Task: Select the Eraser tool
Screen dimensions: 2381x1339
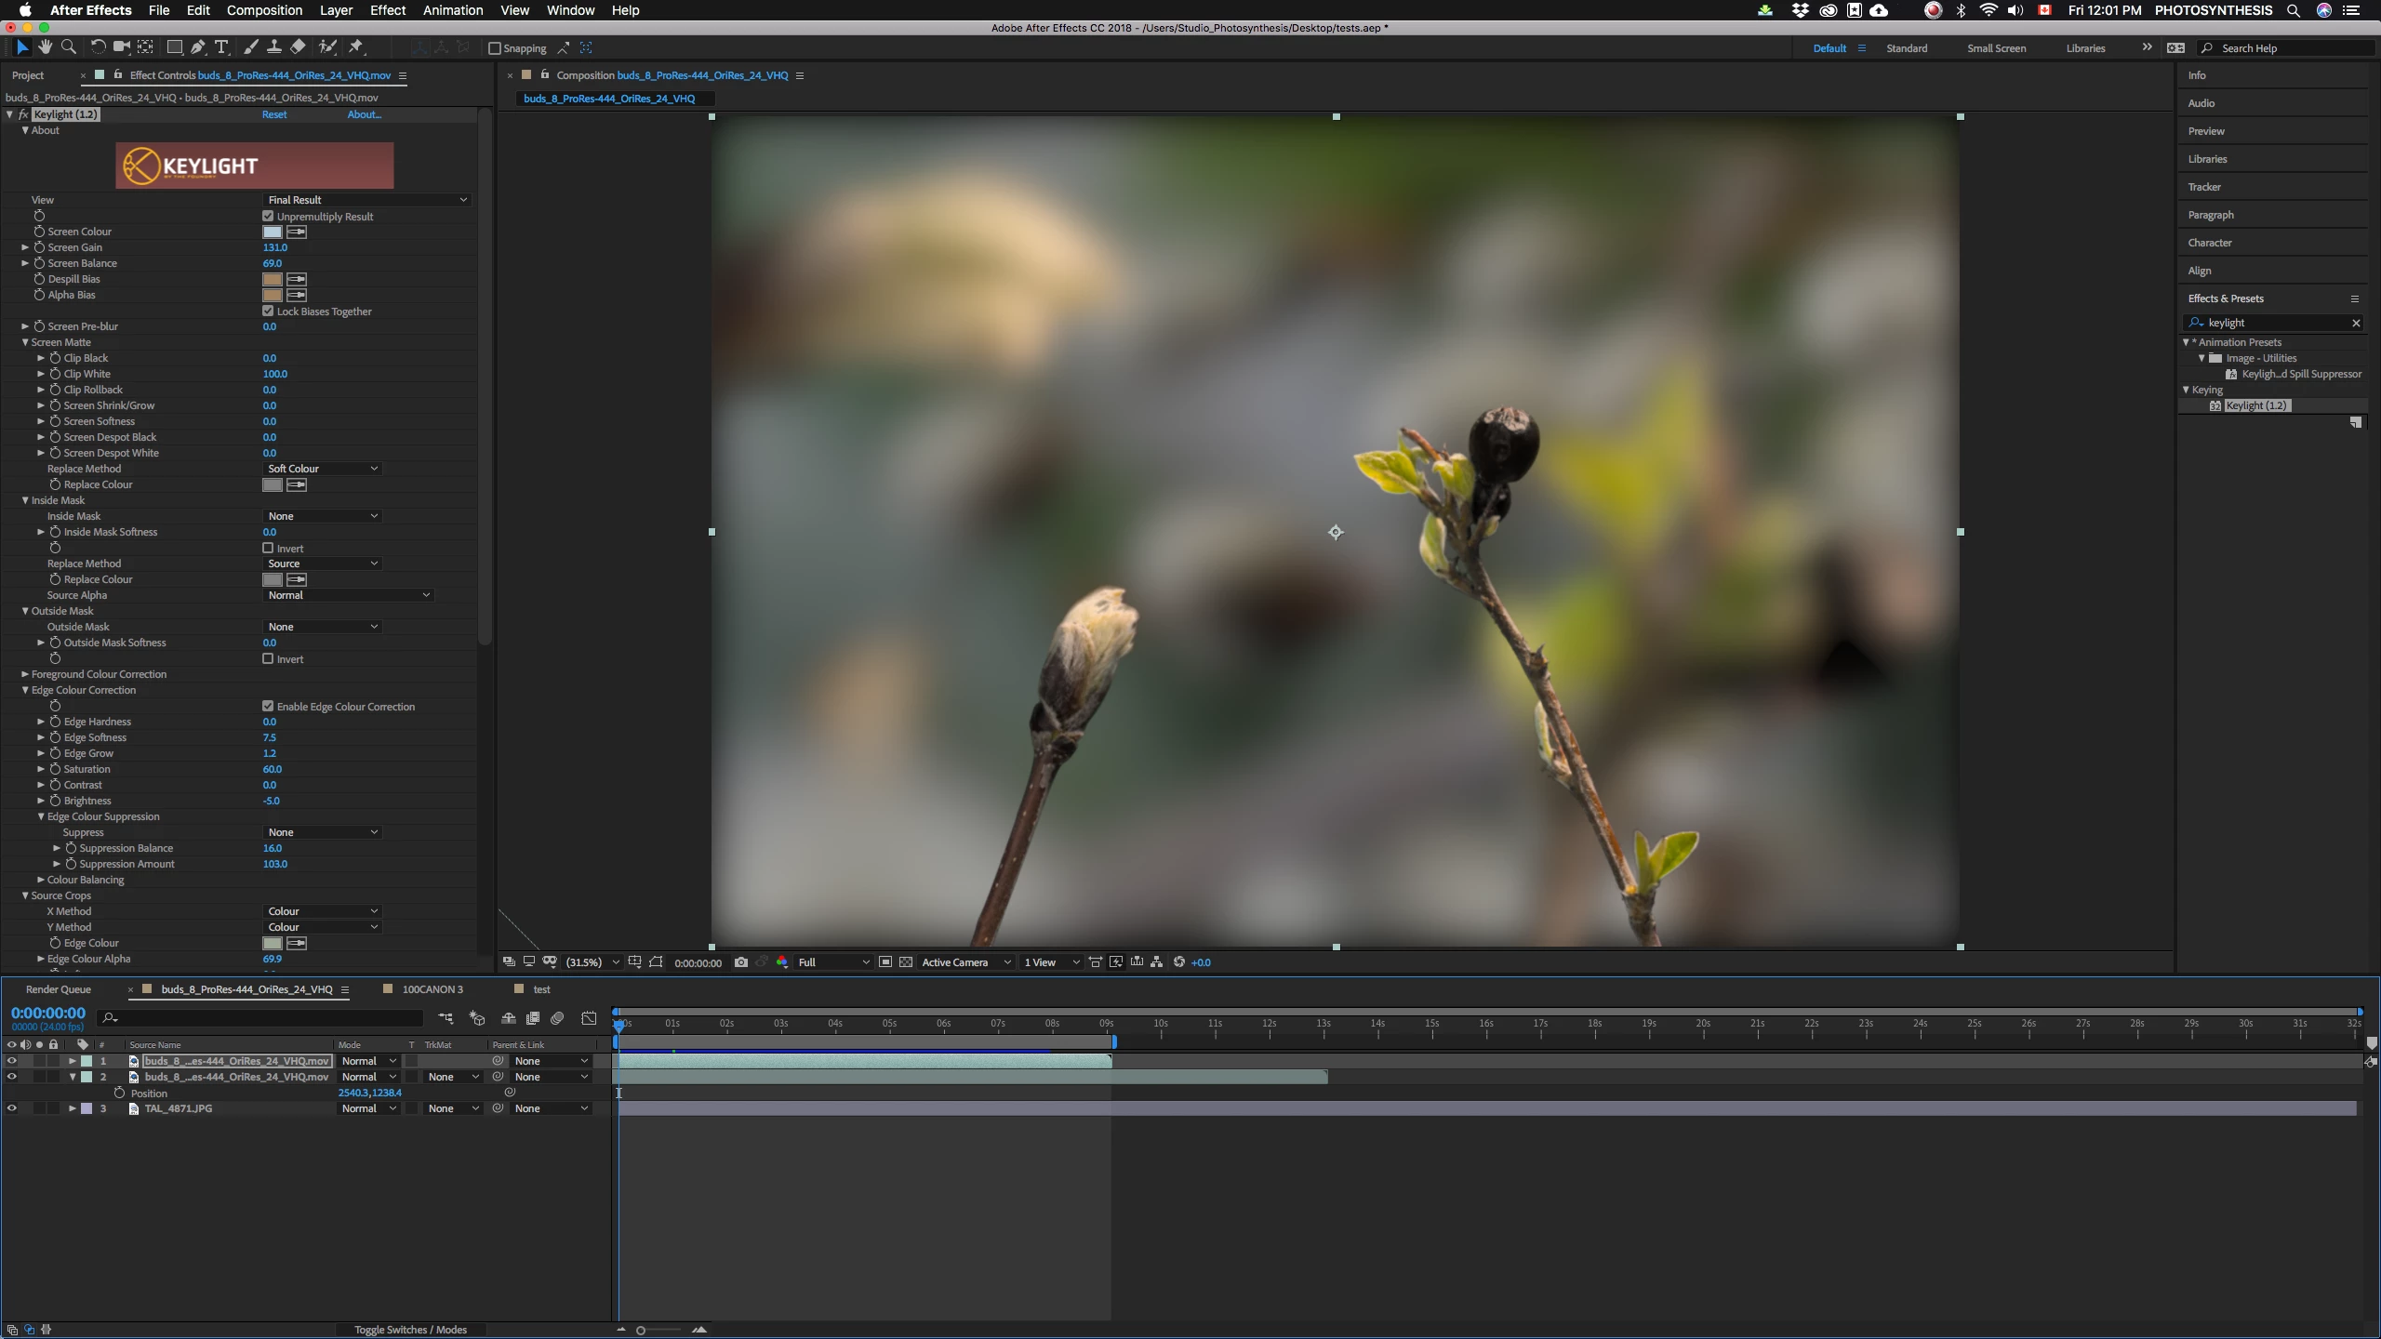Action: (298, 46)
